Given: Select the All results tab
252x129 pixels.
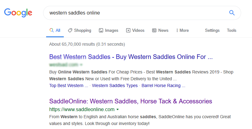Looking at the screenshot, I should point(55,31).
